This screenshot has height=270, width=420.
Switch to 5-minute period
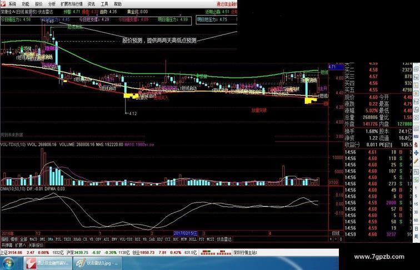point(416,196)
